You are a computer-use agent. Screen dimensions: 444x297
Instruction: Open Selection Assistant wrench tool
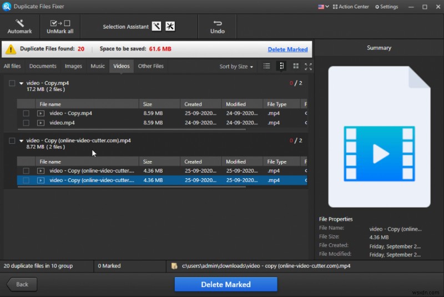tap(157, 27)
